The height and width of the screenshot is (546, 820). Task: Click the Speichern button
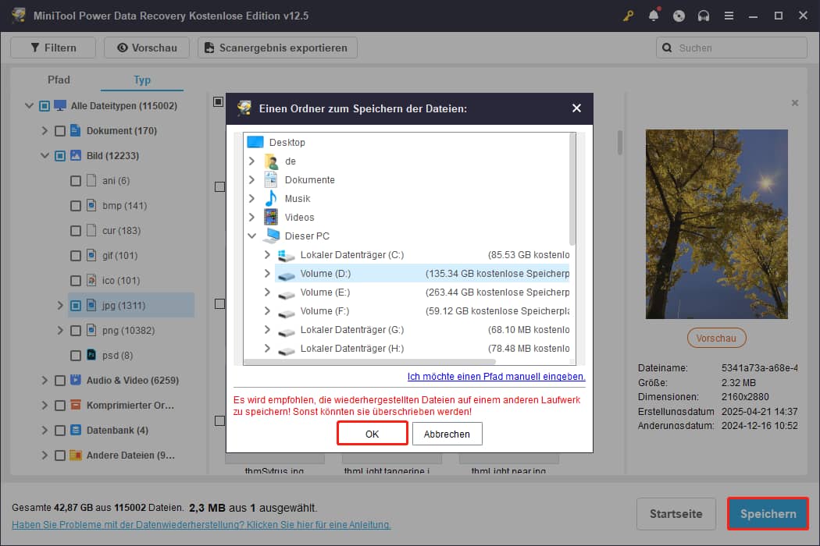click(768, 513)
